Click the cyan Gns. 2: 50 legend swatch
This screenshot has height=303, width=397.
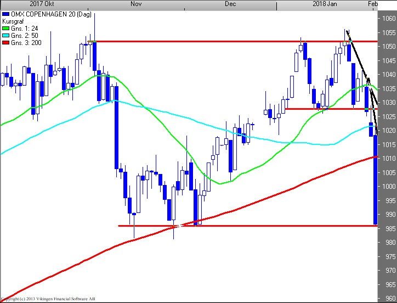click(6, 35)
